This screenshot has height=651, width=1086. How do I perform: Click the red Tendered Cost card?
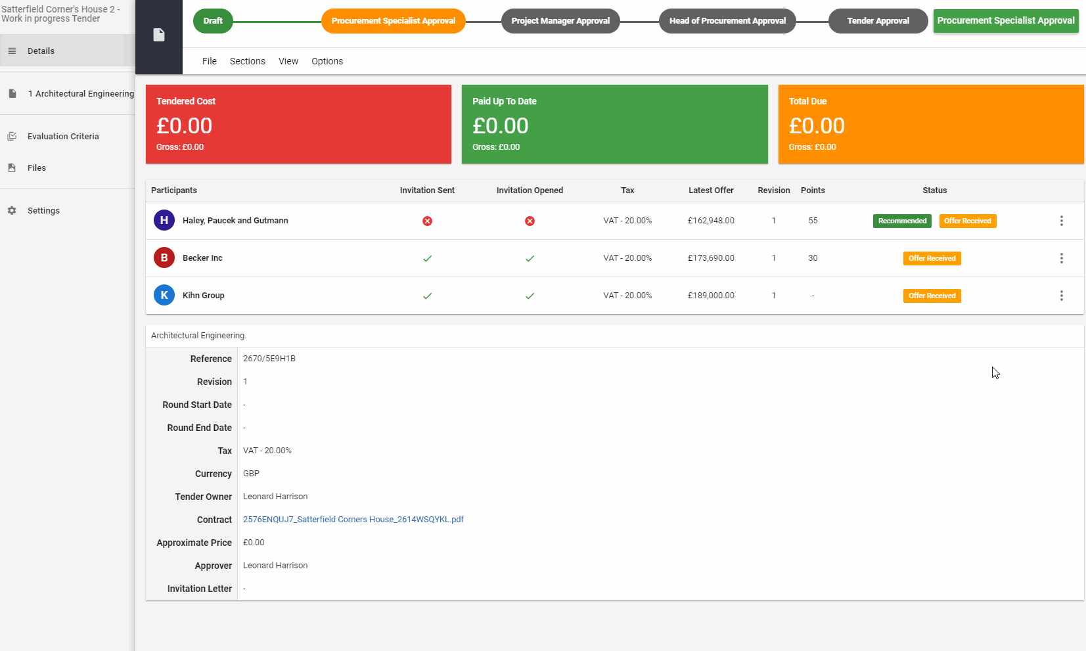point(298,124)
